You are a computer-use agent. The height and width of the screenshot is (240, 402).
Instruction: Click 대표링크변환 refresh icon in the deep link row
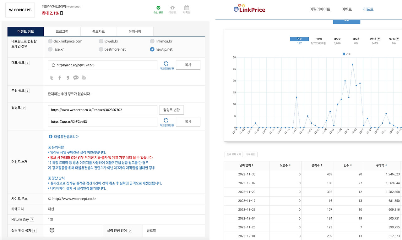pos(166,120)
